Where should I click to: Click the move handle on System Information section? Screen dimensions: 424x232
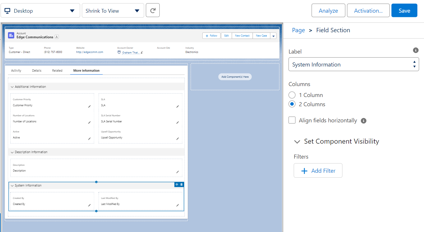(177, 185)
